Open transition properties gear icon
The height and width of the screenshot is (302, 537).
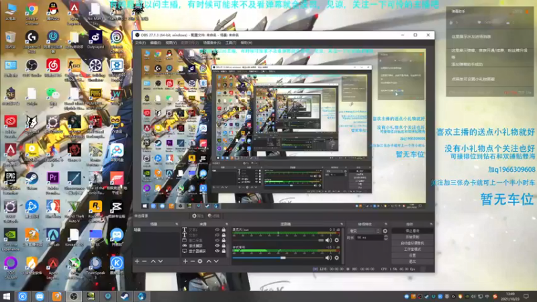point(385,231)
